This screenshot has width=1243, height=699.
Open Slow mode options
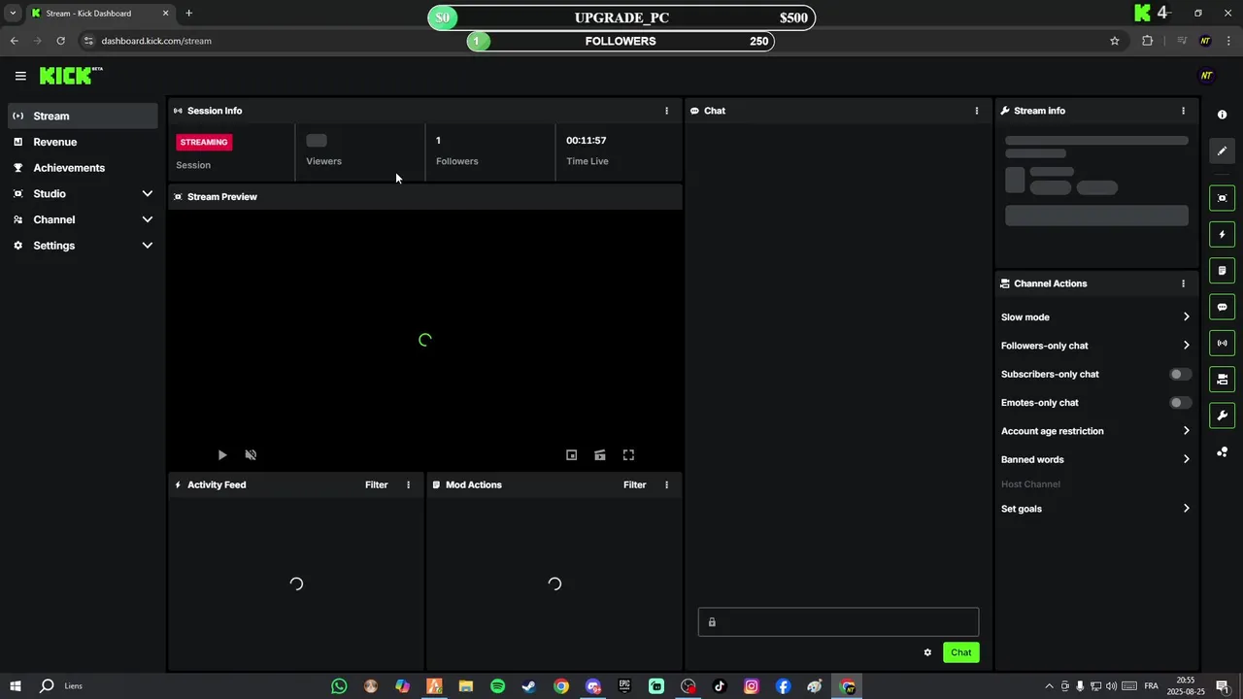[1095, 316]
